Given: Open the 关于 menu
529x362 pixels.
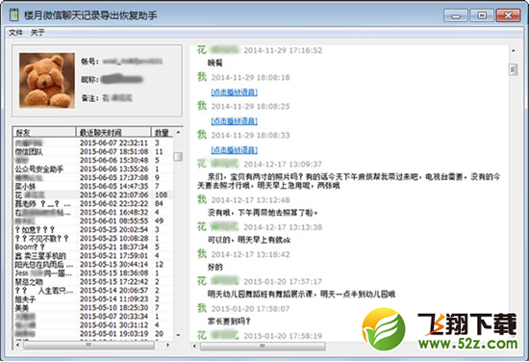Looking at the screenshot, I should pyautogui.click(x=38, y=33).
